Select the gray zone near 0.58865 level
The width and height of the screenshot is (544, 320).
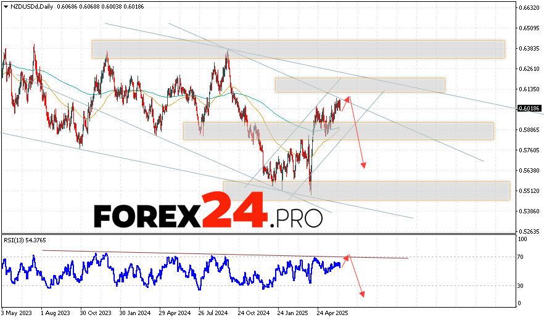(x=338, y=131)
